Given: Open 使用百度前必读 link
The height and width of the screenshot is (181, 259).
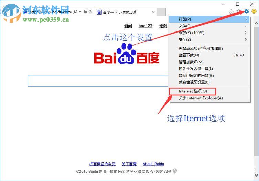Looking at the screenshot, I should [x=112, y=172].
